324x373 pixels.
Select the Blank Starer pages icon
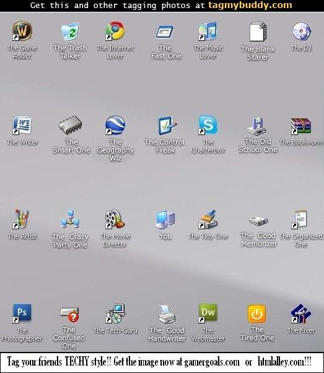(x=258, y=32)
